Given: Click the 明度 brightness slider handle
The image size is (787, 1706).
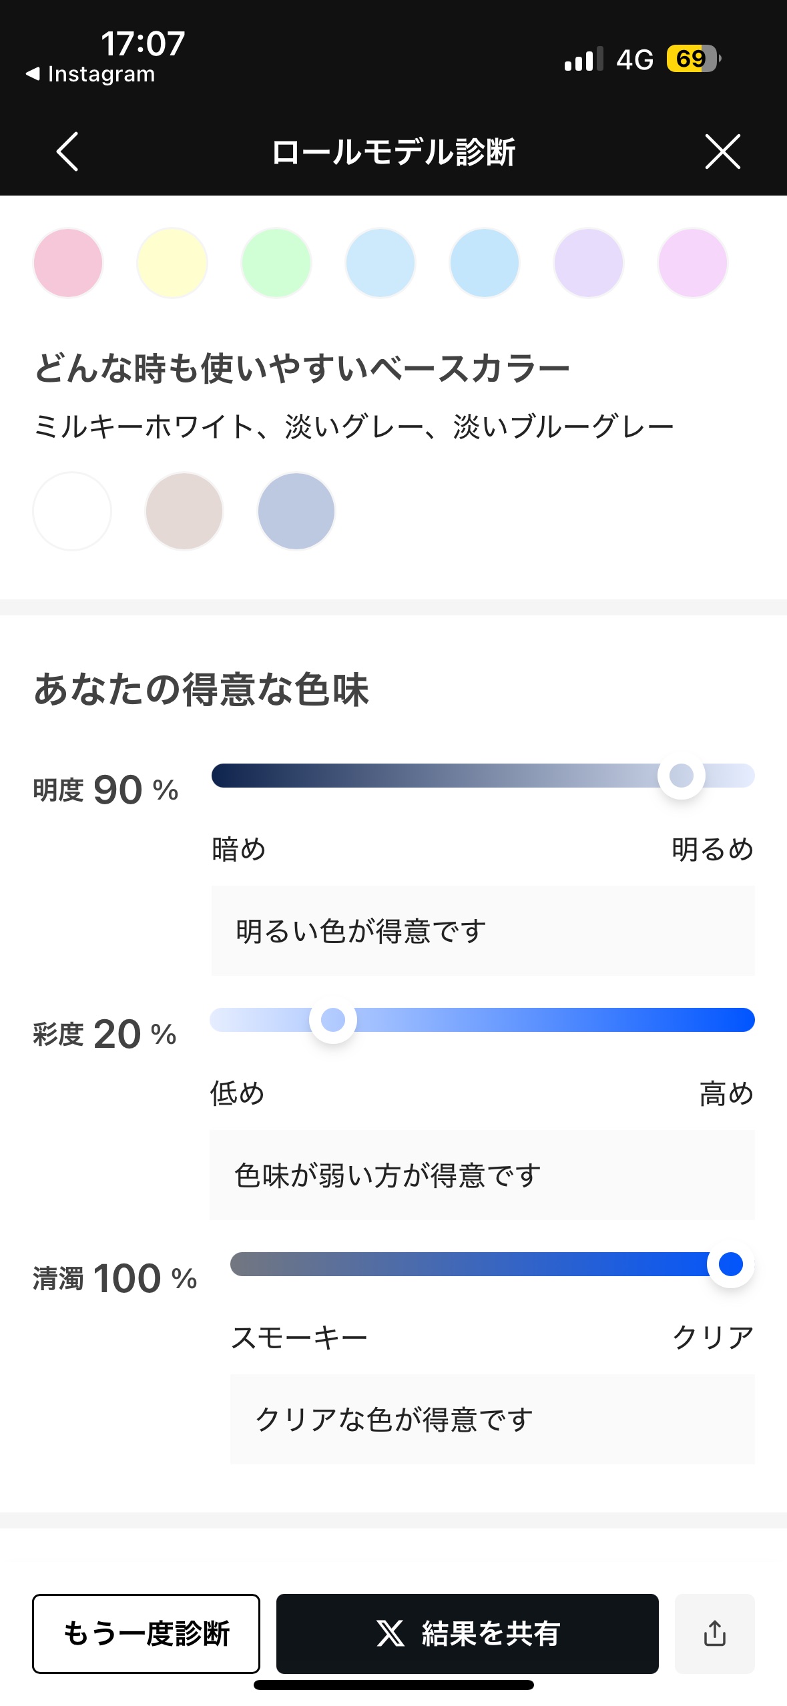Looking at the screenshot, I should point(681,776).
